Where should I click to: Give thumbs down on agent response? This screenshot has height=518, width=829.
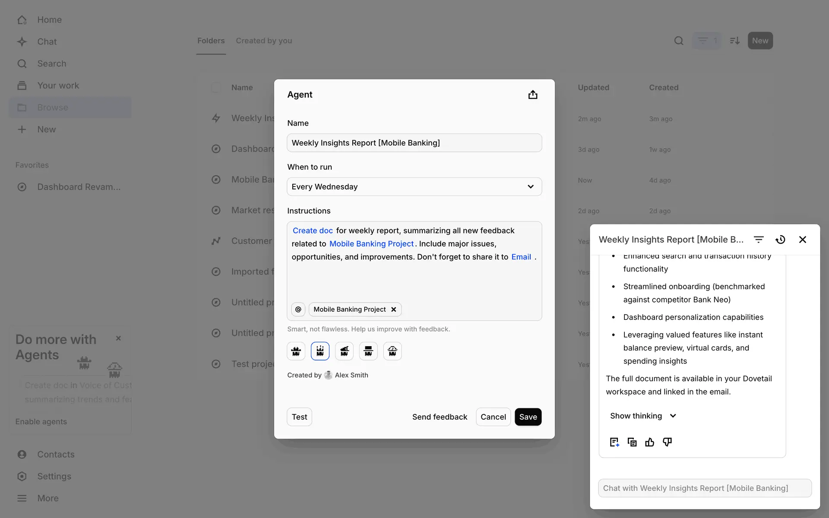[x=667, y=442]
